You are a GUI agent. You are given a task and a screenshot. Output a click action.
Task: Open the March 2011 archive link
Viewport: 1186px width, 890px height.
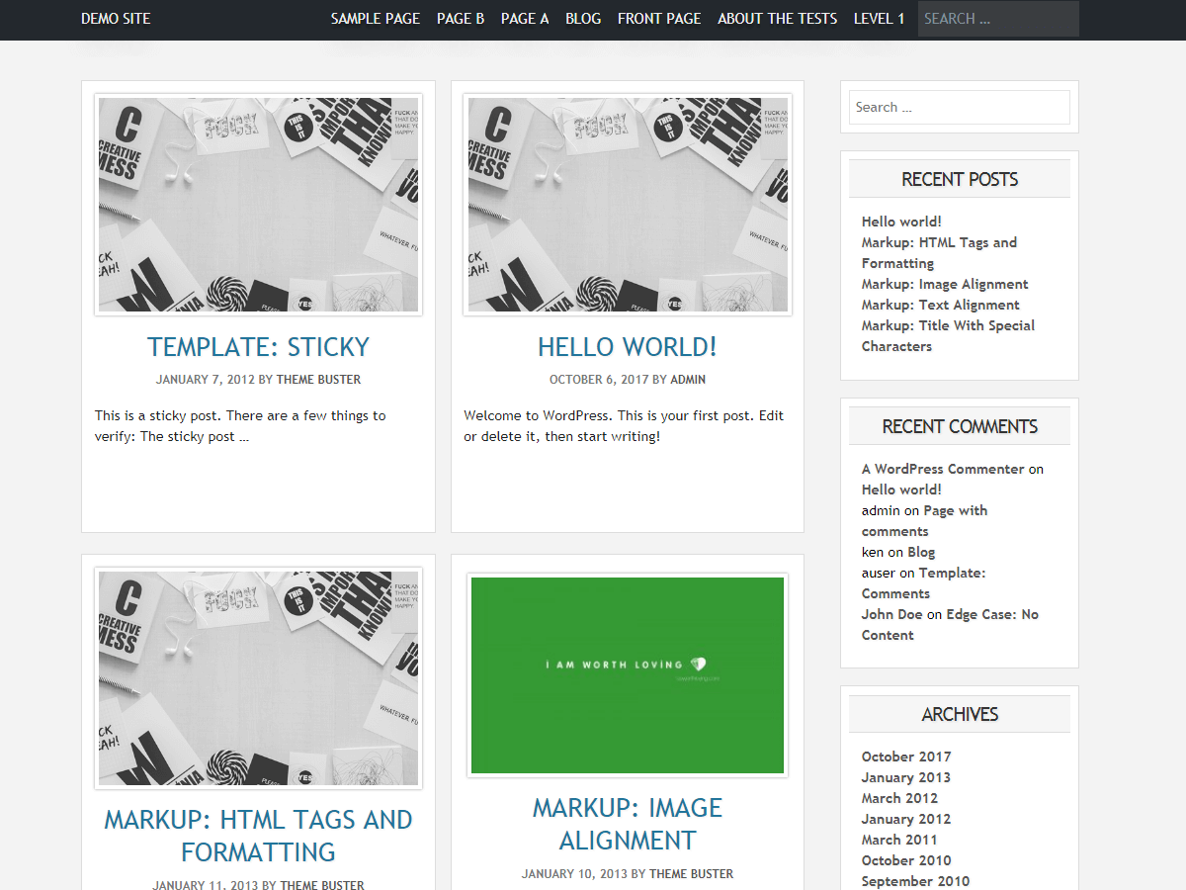coord(899,840)
